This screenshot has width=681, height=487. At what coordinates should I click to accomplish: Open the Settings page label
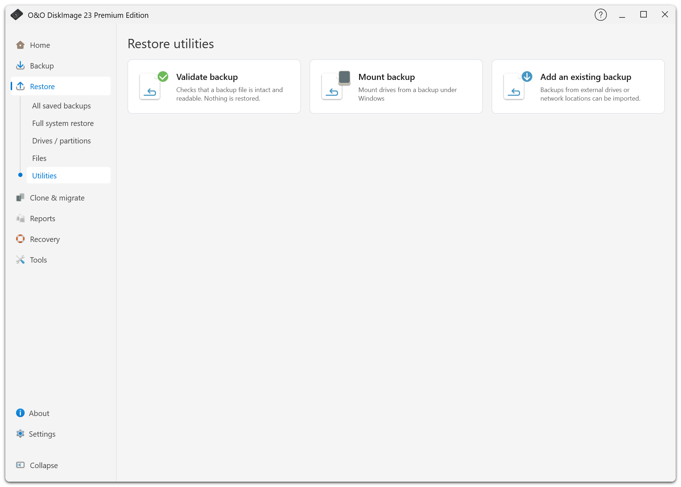point(42,434)
